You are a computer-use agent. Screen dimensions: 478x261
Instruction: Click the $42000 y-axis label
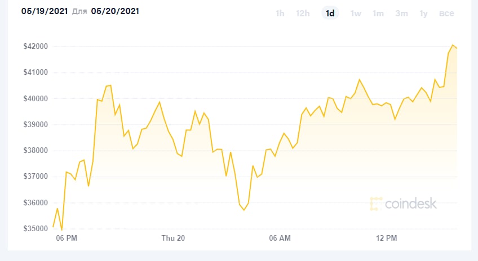(x=36, y=46)
